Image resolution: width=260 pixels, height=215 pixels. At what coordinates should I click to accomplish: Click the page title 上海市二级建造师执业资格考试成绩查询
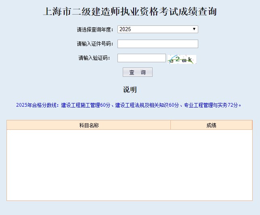coord(130,11)
